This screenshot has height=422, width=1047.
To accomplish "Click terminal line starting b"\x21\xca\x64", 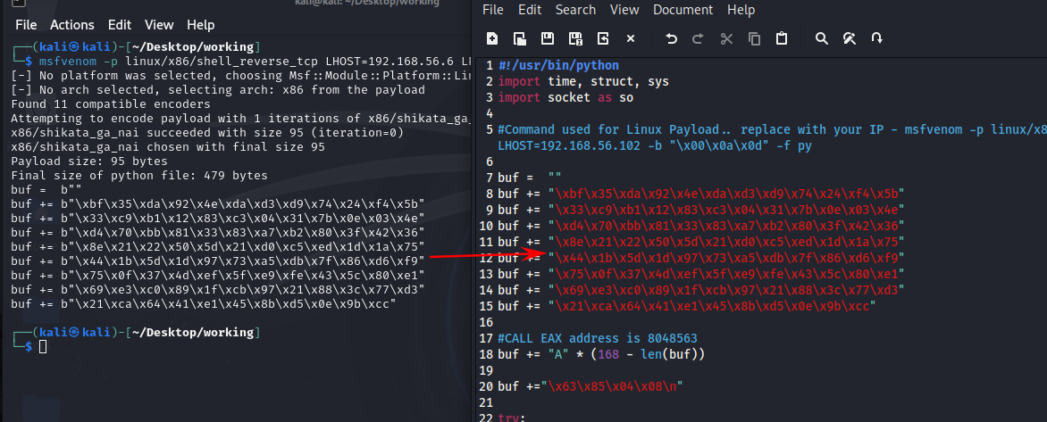I will pos(205,304).
